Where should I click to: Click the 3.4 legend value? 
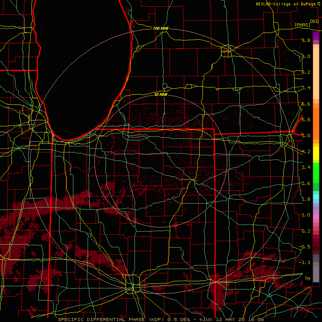306,167
